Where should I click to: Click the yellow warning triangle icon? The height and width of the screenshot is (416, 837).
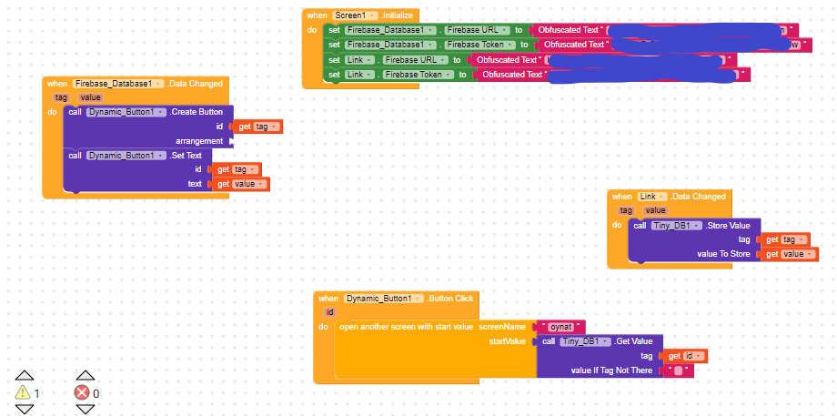tap(23, 393)
